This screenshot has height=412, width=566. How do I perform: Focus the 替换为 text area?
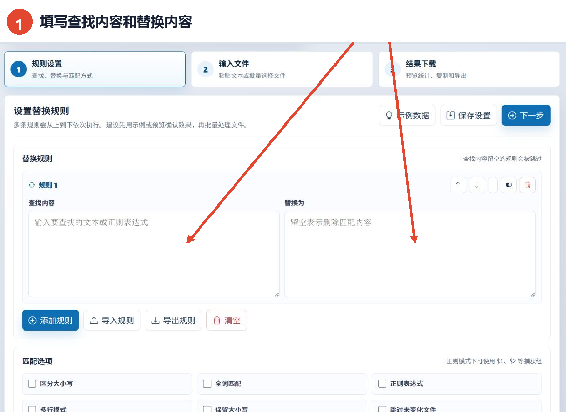coord(410,254)
